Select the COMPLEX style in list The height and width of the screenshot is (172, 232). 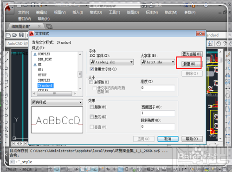click(44, 54)
